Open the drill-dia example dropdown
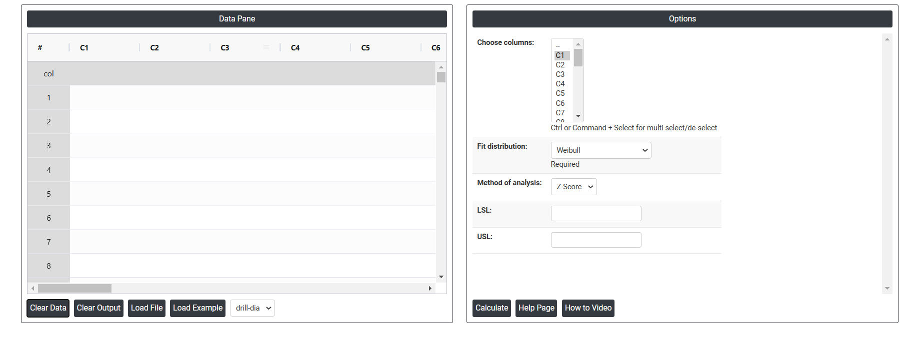Image resolution: width=922 pixels, height=339 pixels. [x=252, y=308]
